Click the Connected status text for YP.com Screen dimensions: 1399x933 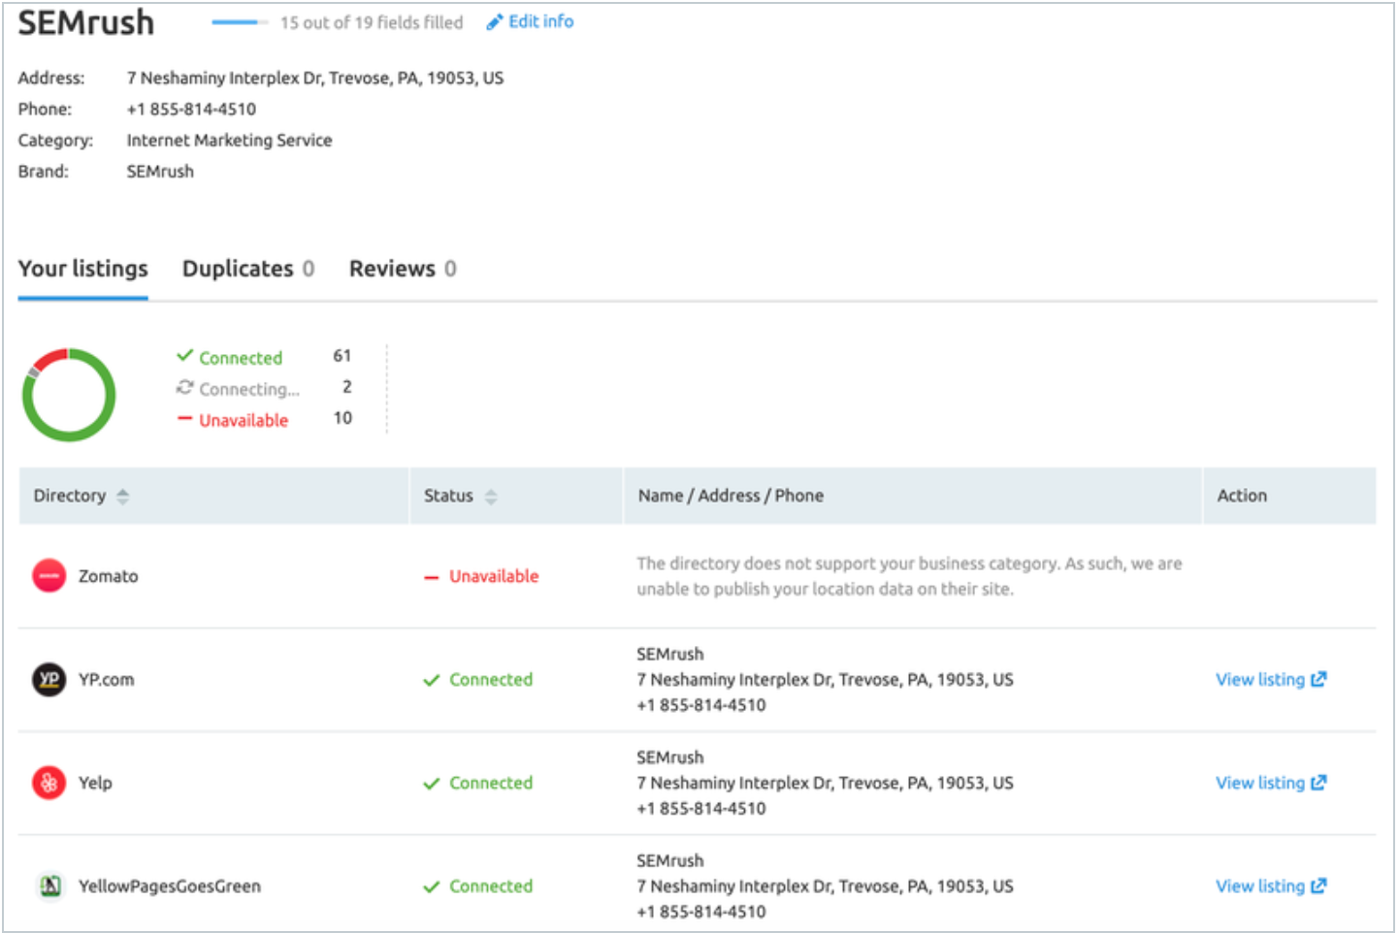(491, 679)
